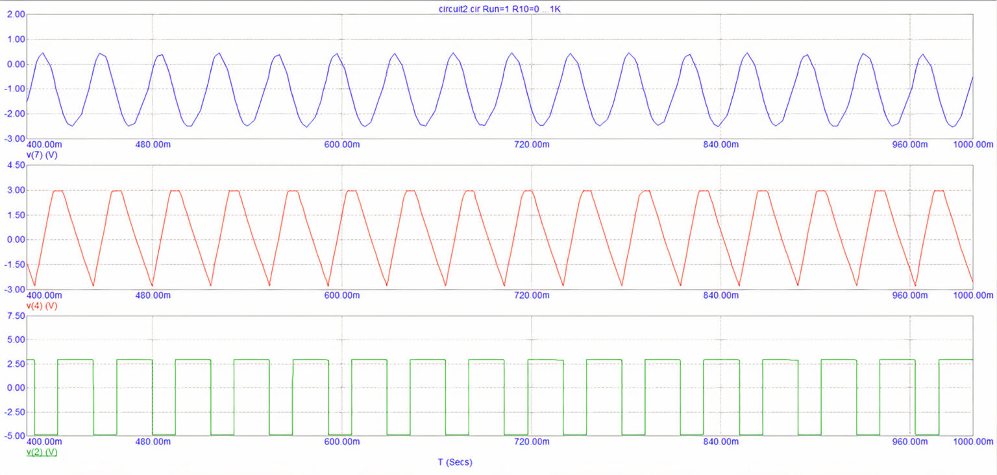Viewport: 997px width, 475px height.
Task: Click the 'T (Secs)' axis title
Action: pyautogui.click(x=455, y=462)
